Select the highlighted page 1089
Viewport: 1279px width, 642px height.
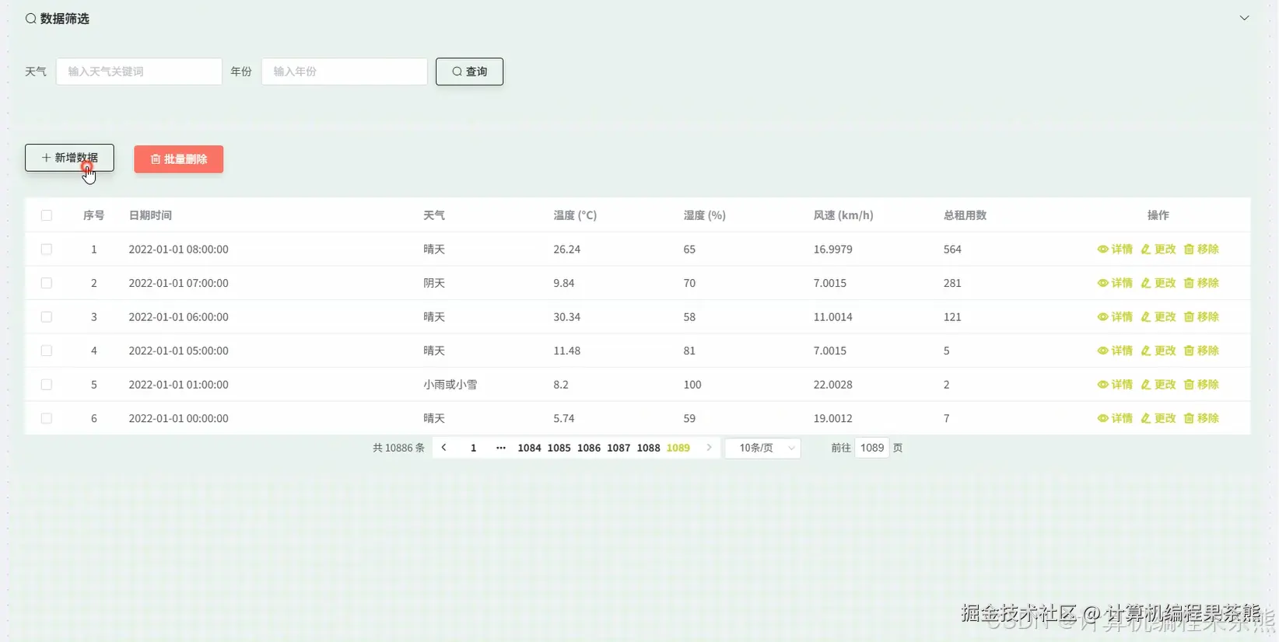pos(678,448)
